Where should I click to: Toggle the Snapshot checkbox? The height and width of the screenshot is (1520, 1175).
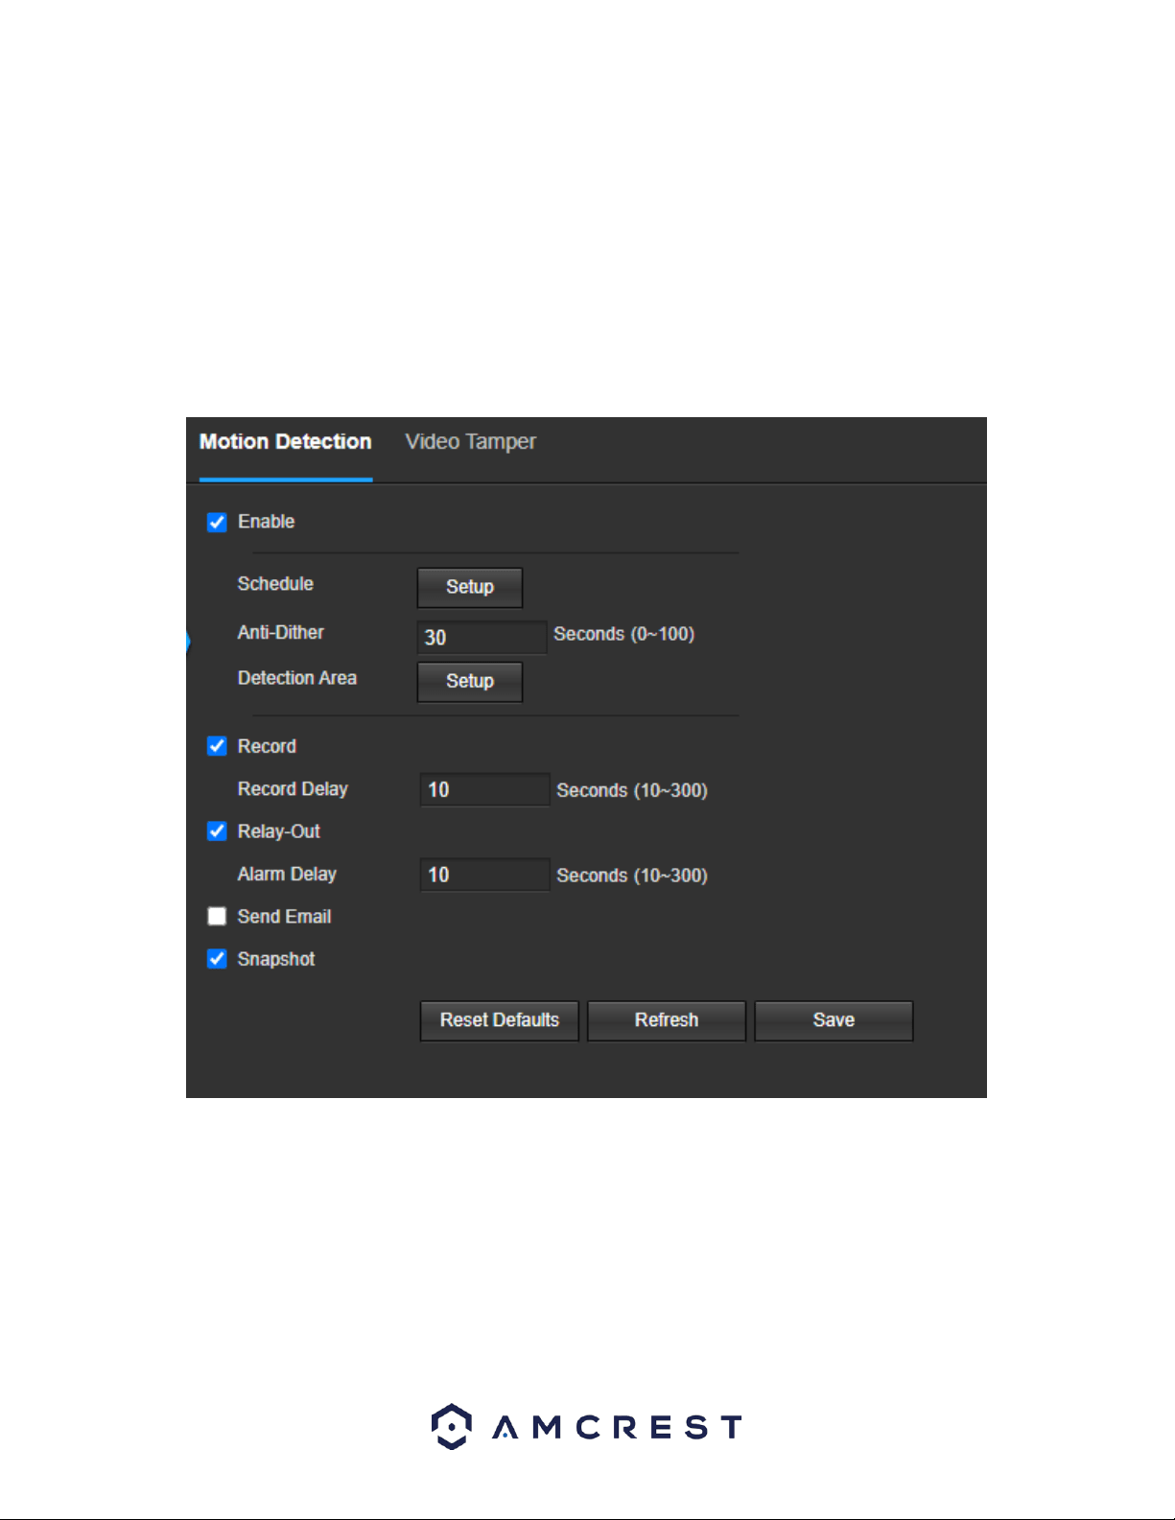pos(217,959)
